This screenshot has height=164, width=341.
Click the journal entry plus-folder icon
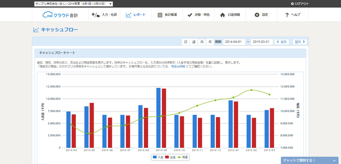96,15
